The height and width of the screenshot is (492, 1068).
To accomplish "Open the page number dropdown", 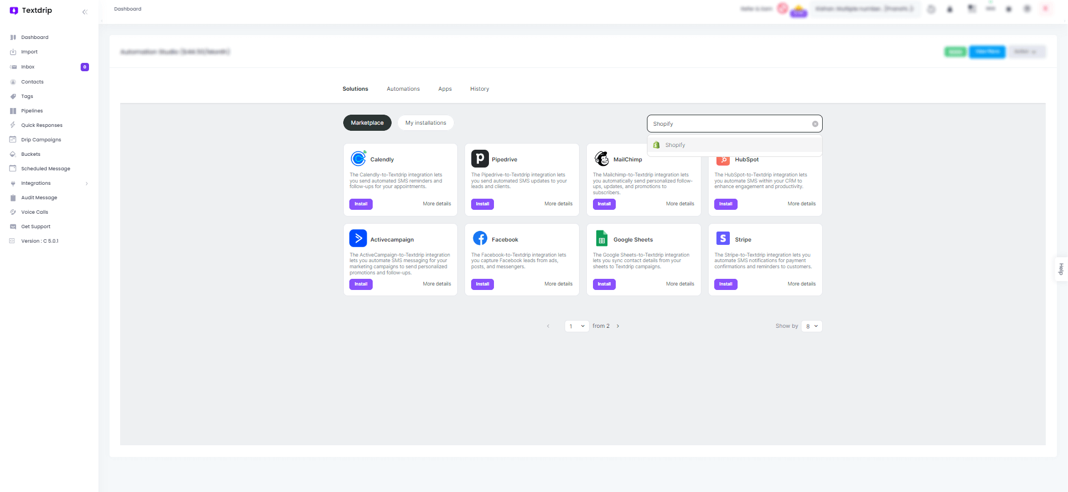I will point(577,326).
